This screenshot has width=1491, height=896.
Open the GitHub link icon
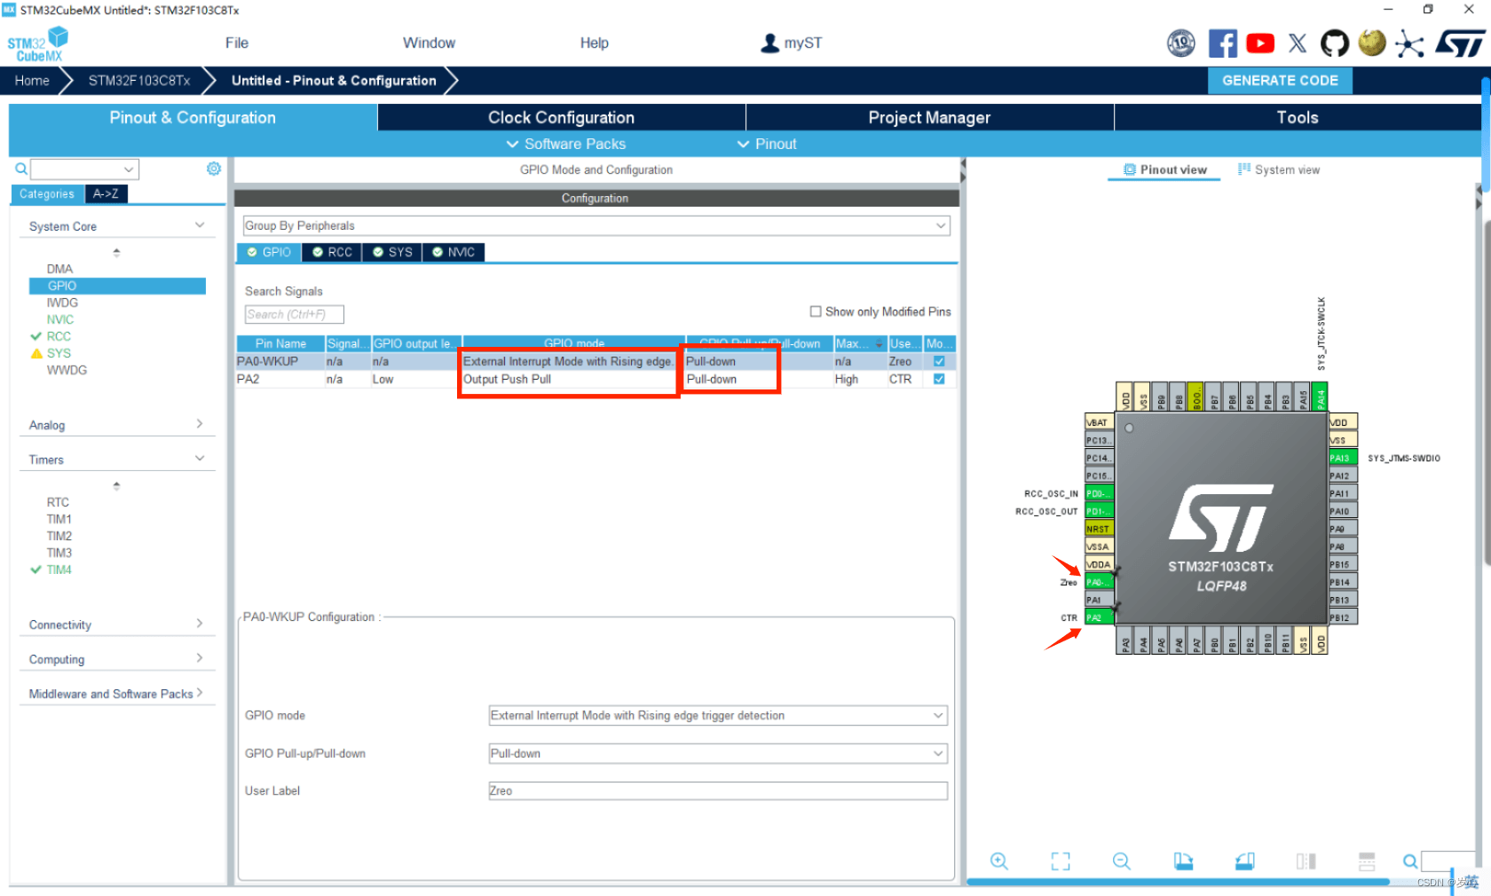(x=1334, y=43)
